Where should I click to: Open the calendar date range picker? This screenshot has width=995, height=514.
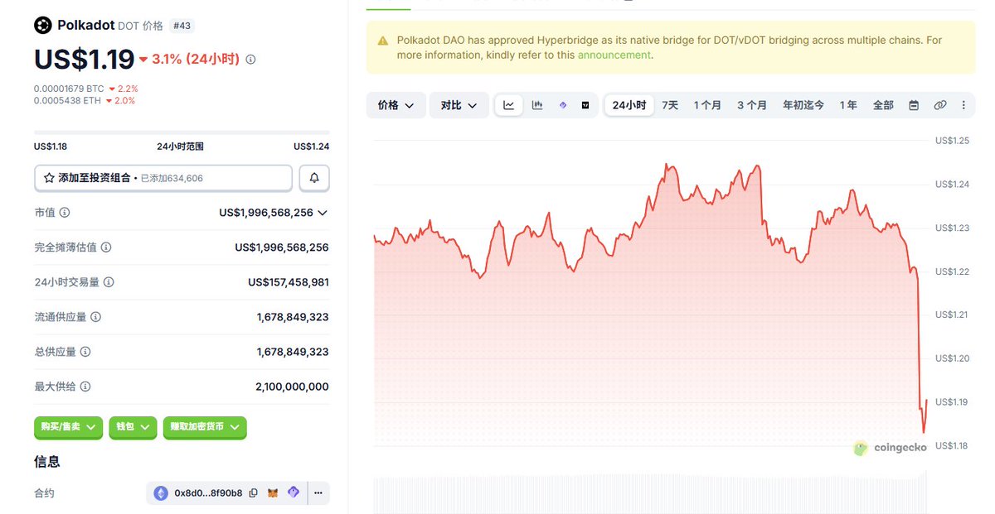coord(914,105)
